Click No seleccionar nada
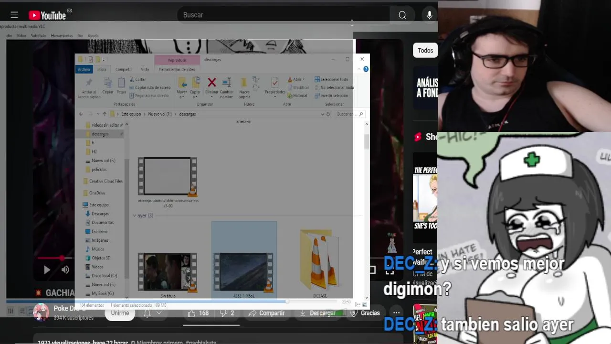Screen dimensions: 611x344 (334, 87)
